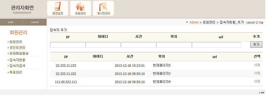273x110 pixels.
Task: Open 회원관리 icon in top toolbar
Action: [81, 8]
